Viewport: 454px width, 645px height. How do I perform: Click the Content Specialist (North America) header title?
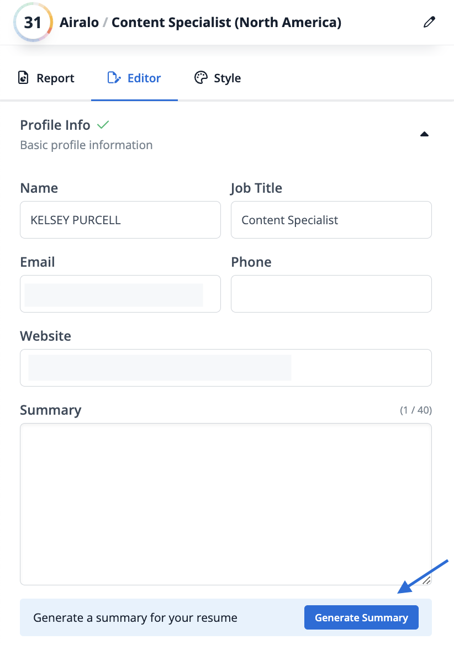[226, 23]
